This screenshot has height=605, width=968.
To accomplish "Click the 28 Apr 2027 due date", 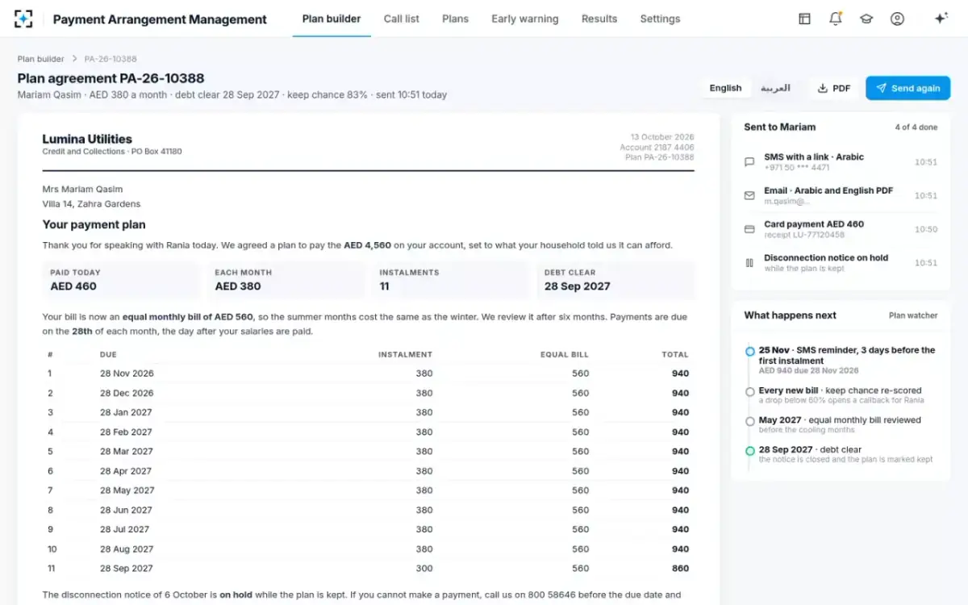I will 126,471.
